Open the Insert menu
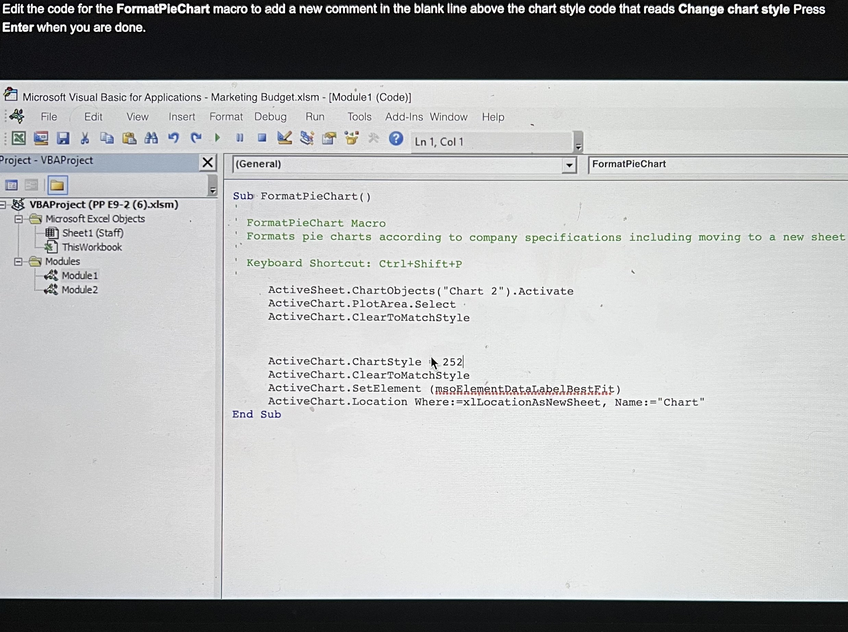This screenshot has height=632, width=848. [x=182, y=117]
